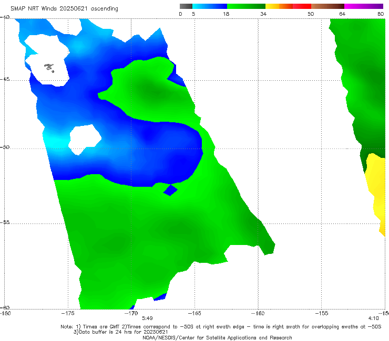Click the longitude axis label '-175'
389x341 pixels.
pyautogui.click(x=68, y=313)
